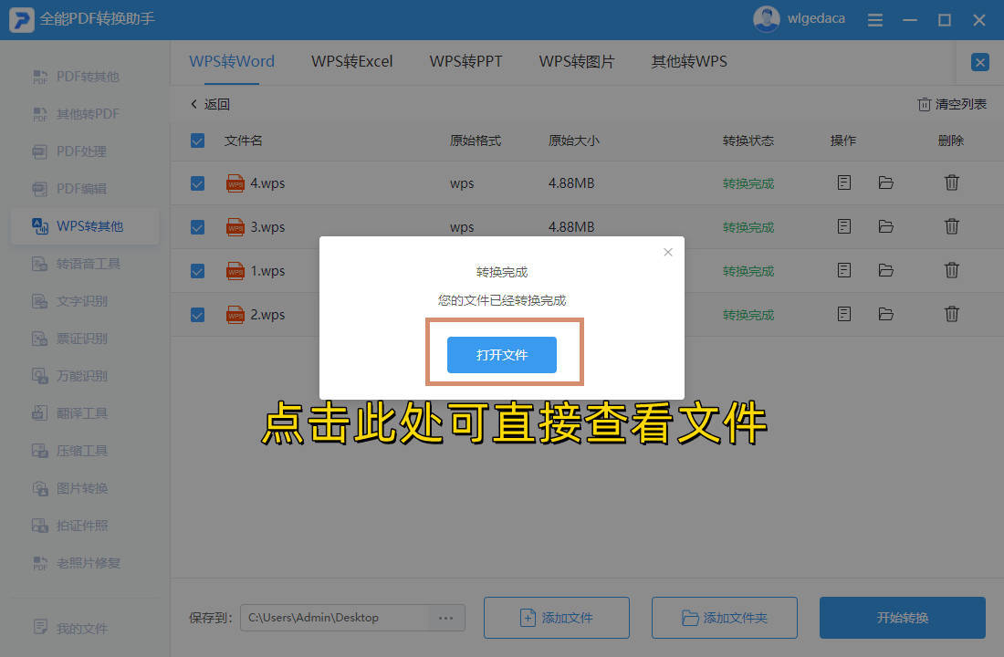Screen dimensions: 1004x657
Task: Browse save path with the ellipsis button
Action: (445, 618)
